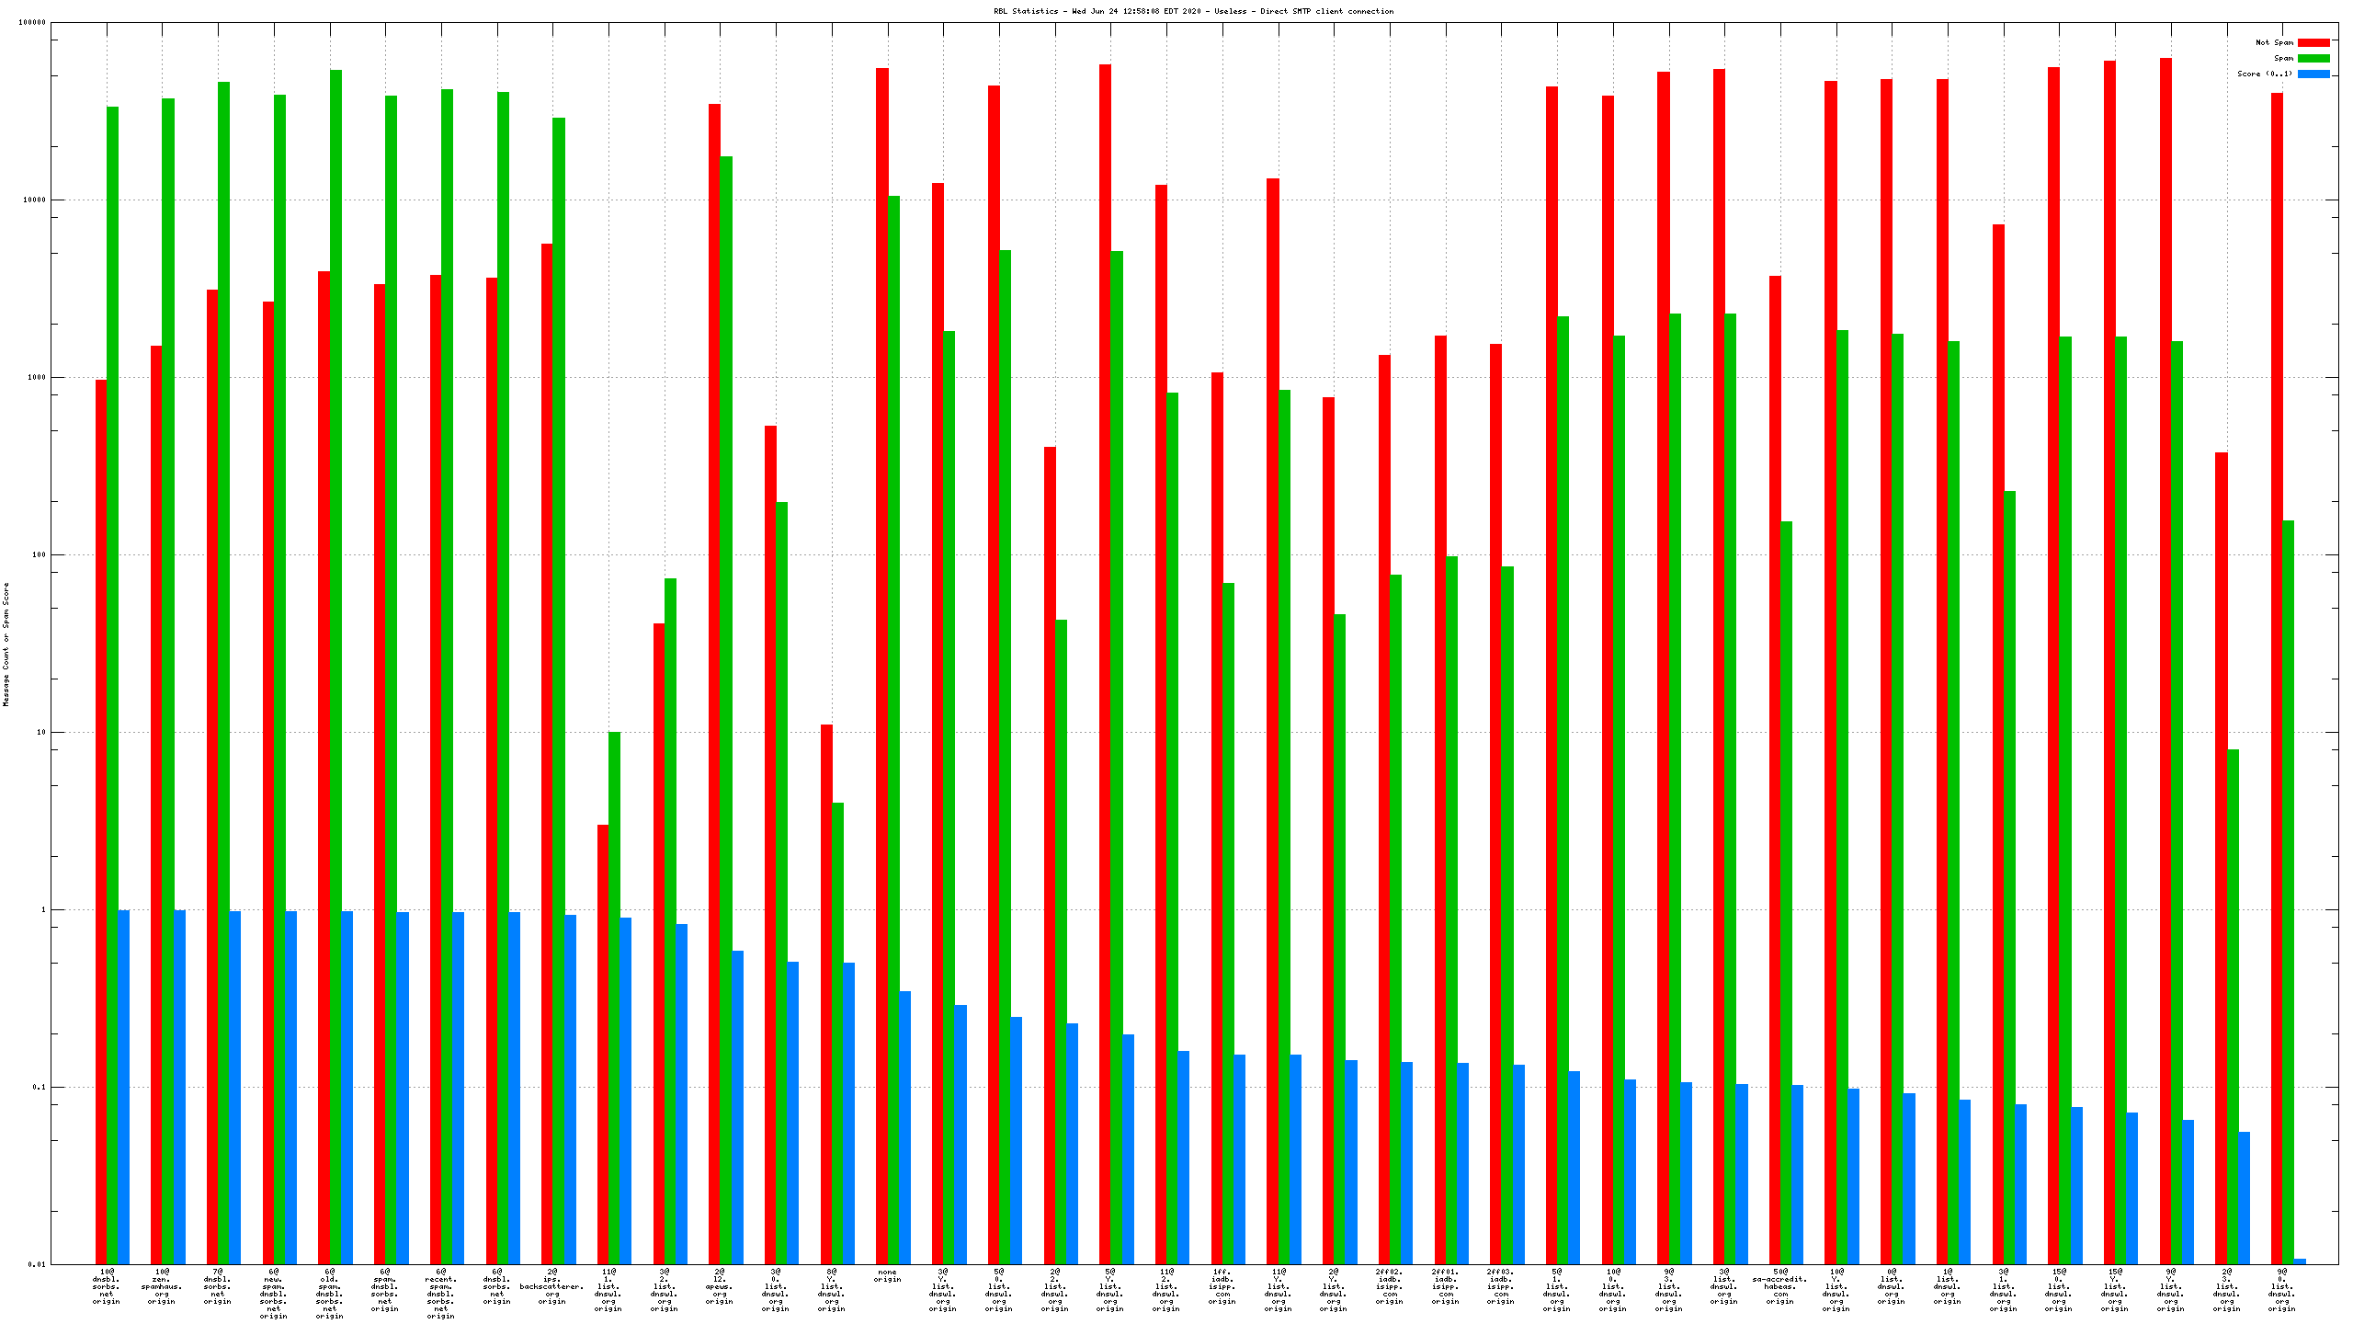Click the 1ff.iadb.isipp.com x-axis label
Image resolution: width=2353 pixels, height=1324 pixels.
click(x=1222, y=1286)
